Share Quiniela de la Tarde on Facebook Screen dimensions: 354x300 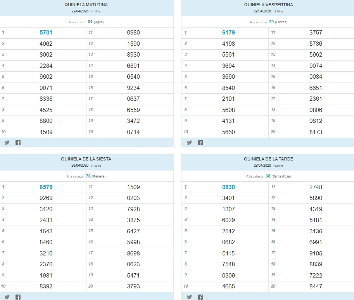[200, 297]
